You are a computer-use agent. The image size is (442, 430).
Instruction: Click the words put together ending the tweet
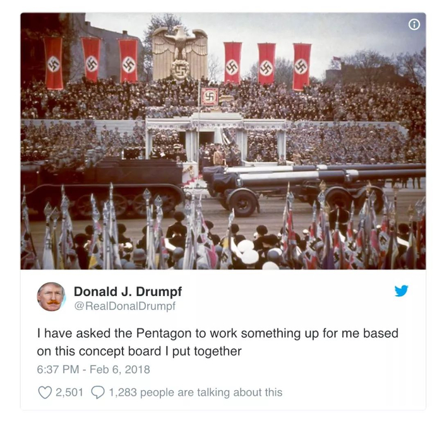pos(207,351)
